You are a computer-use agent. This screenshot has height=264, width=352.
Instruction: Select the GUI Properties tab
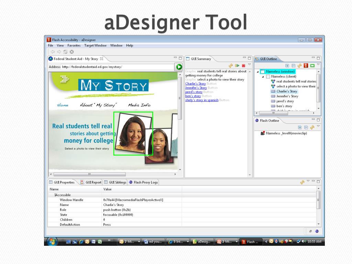pos(62,182)
